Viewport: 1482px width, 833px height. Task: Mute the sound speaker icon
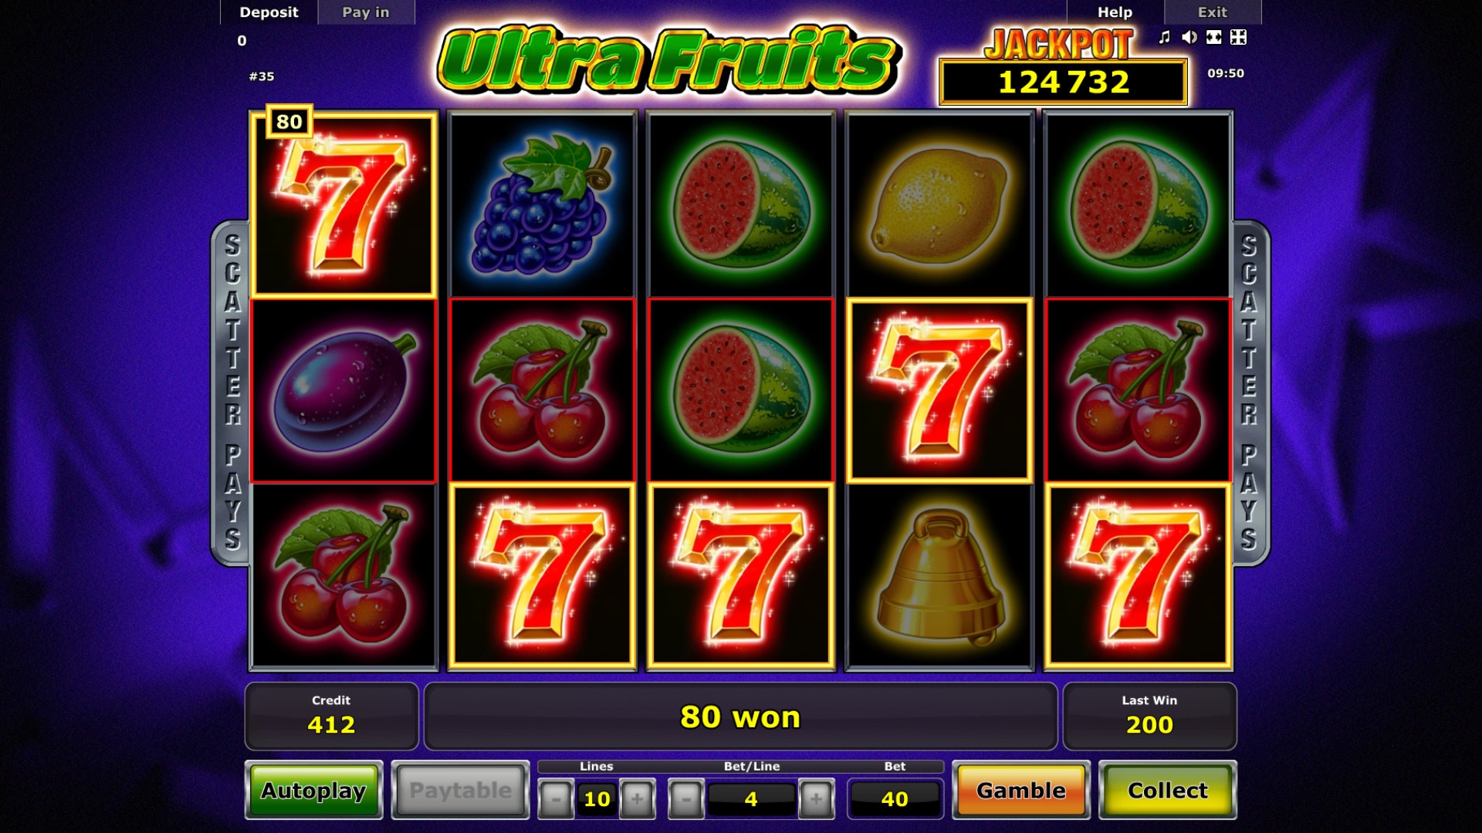[x=1189, y=37]
